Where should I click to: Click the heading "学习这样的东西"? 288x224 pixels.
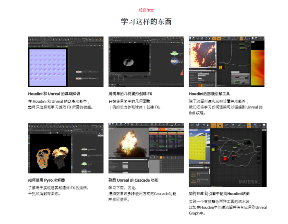coord(146,22)
